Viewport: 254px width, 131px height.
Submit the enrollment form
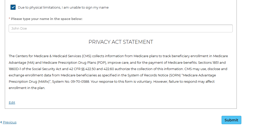click(x=231, y=120)
